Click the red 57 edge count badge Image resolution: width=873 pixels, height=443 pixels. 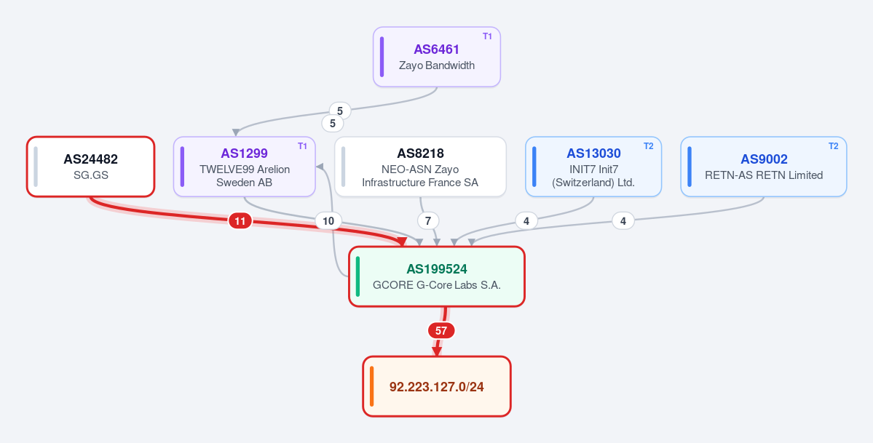pos(441,330)
